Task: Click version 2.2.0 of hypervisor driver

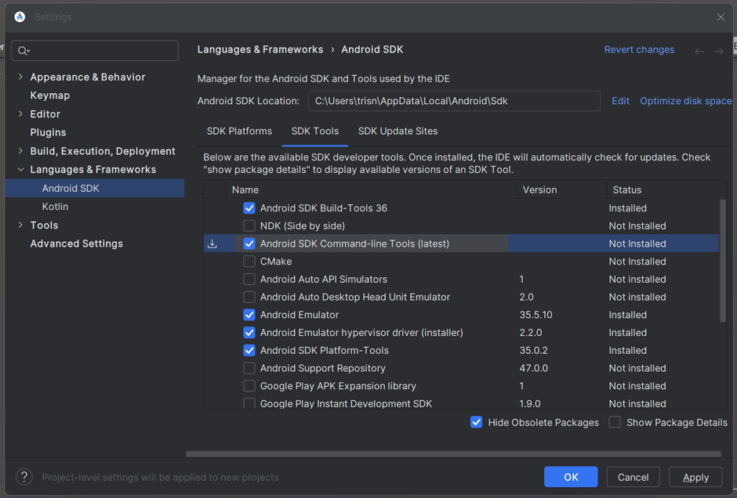Action: [531, 333]
